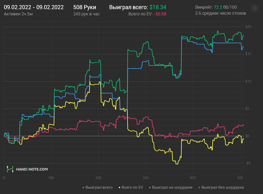Click the 'Винрейт: 72.2 бб/100' stat
263x194 pixels.
[x=216, y=7]
